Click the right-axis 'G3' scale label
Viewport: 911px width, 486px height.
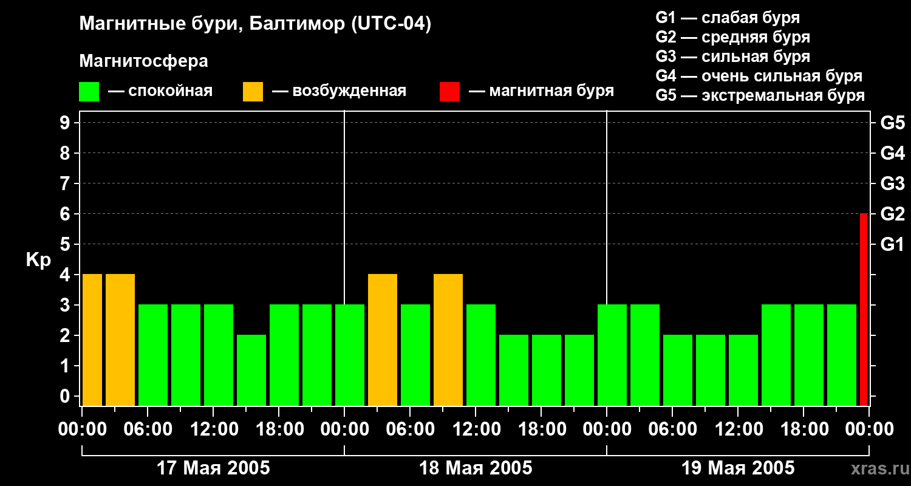892,184
